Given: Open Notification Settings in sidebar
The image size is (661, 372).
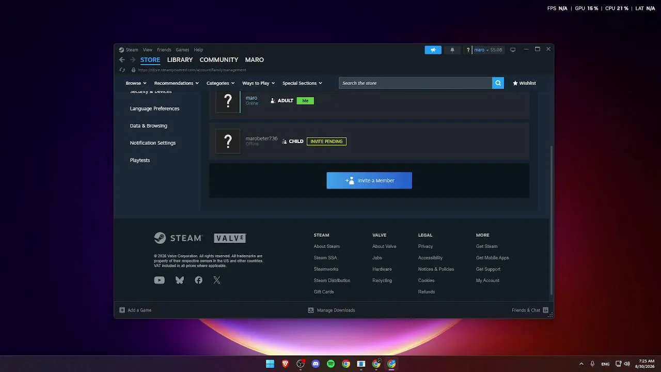Looking at the screenshot, I should [x=153, y=143].
